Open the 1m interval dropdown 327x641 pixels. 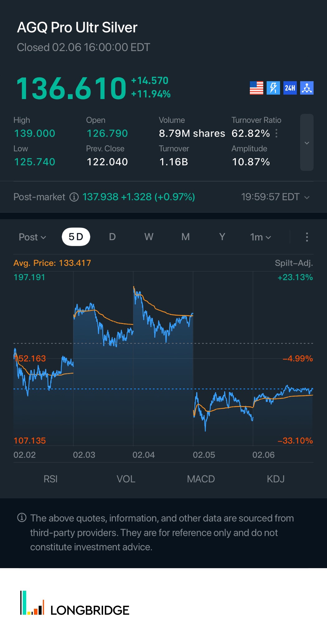pos(260,237)
